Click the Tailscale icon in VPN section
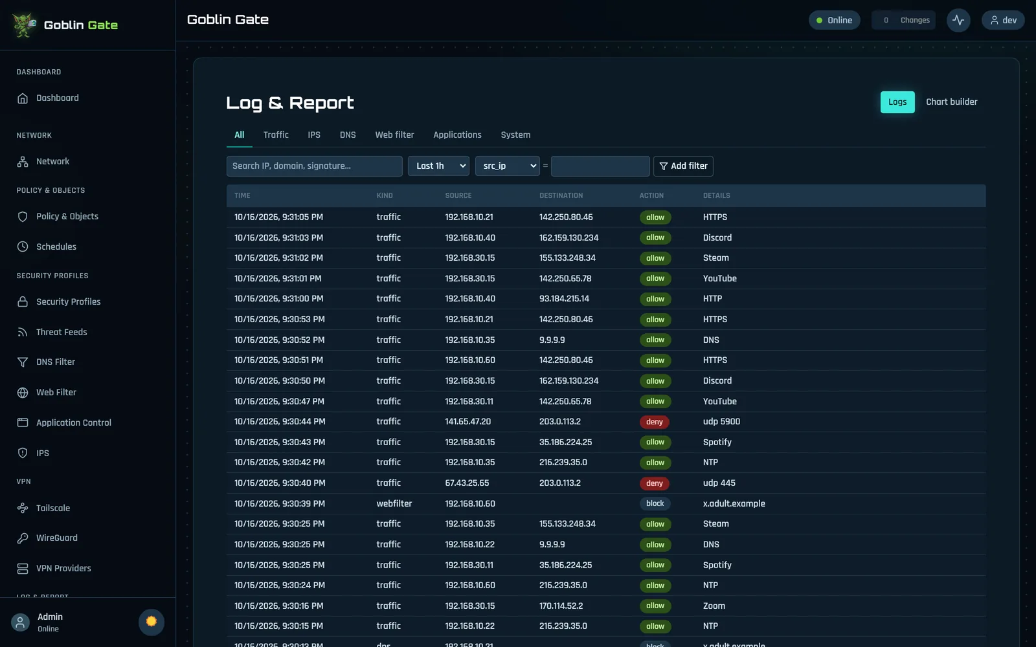 pos(23,508)
